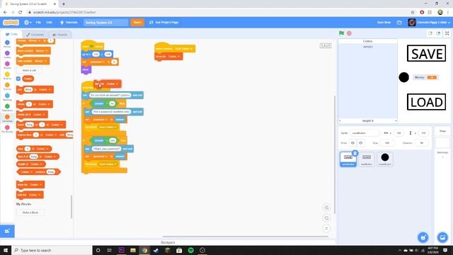Hide the sprite with the crossed-eye icon
This screenshot has width=453, height=255.
pyautogui.click(x=360, y=143)
